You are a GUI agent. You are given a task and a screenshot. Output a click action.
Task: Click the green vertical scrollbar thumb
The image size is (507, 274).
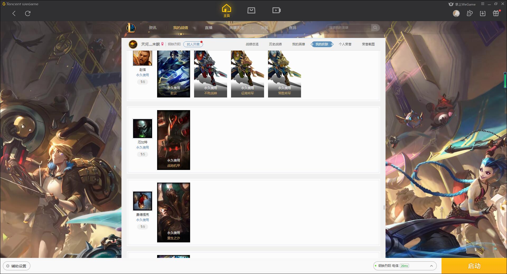(x=505, y=80)
